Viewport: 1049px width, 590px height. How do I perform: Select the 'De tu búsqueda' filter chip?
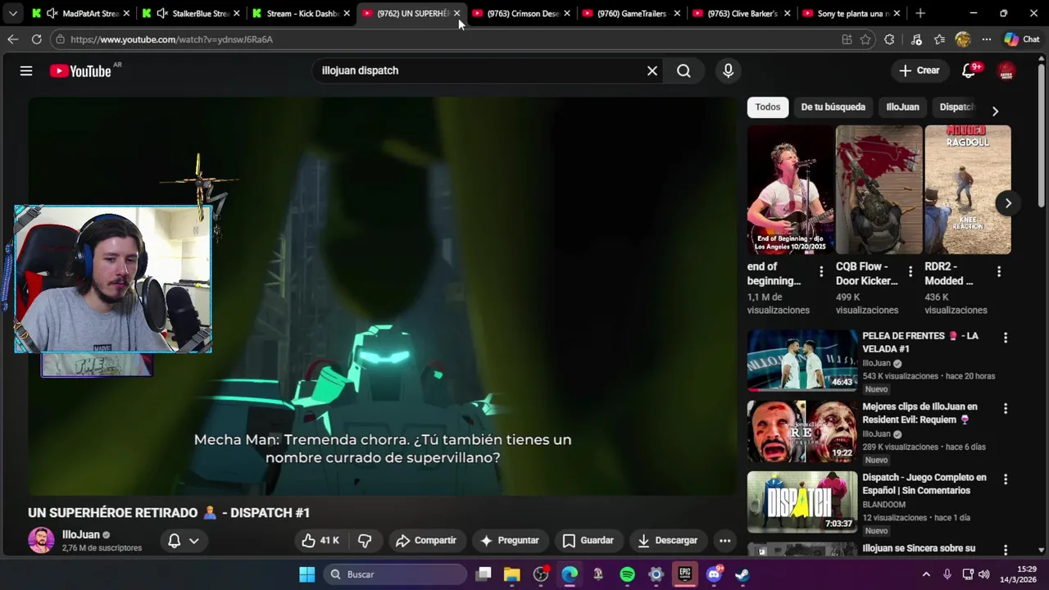(833, 107)
